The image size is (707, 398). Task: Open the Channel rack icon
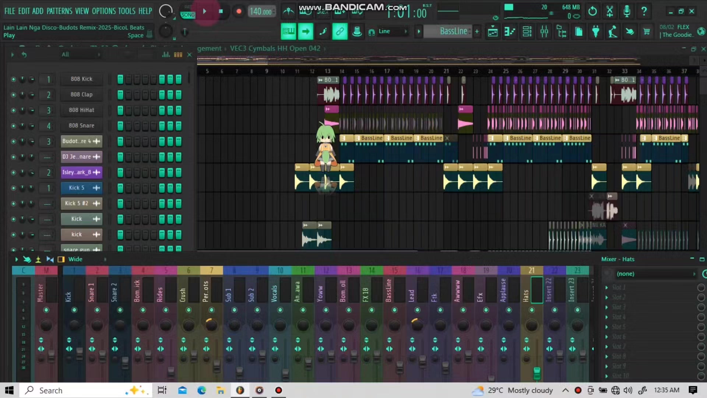527,32
